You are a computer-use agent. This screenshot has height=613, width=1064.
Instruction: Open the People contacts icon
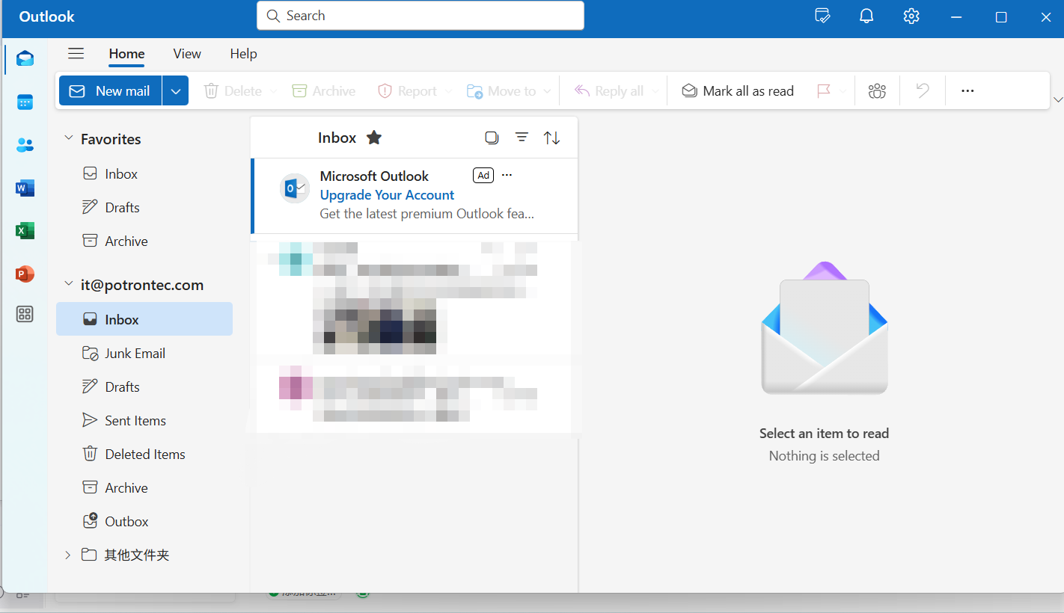pyautogui.click(x=25, y=145)
